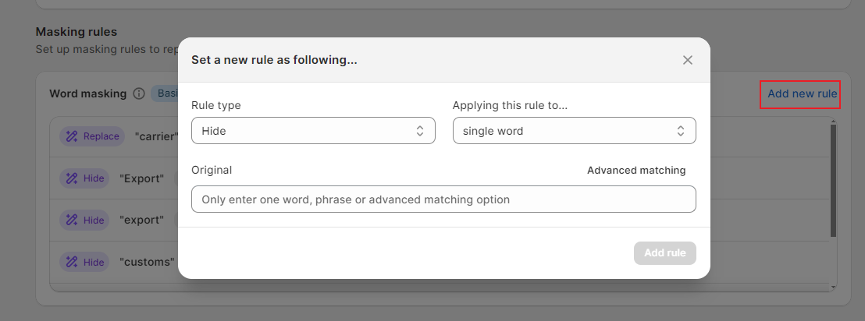This screenshot has height=321, width=865.
Task: Click the wand icon beside "carrier" rule
Action: pos(72,136)
